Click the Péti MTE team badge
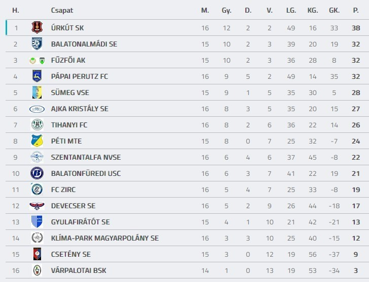Screen dimensions: 369x282 (37, 141)
